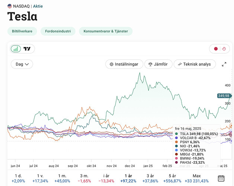Select the standard bar chart view icon

[x=16, y=49]
